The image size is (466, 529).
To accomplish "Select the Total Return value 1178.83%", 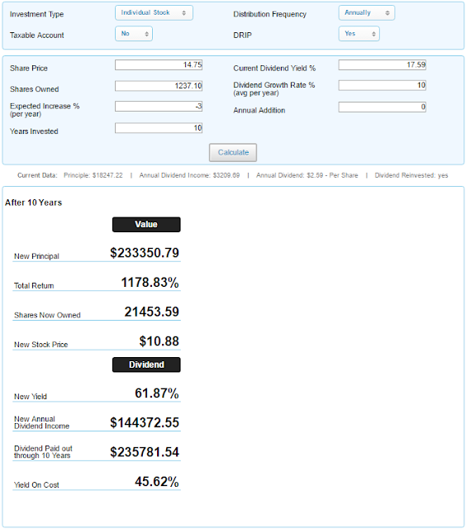I will [x=150, y=283].
